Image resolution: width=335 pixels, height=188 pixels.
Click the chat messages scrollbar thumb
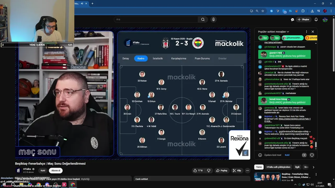coord(316,145)
